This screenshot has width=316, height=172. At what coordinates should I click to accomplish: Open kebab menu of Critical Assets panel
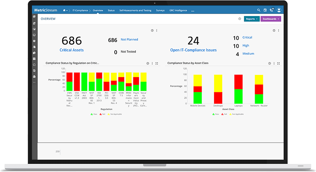point(157,30)
